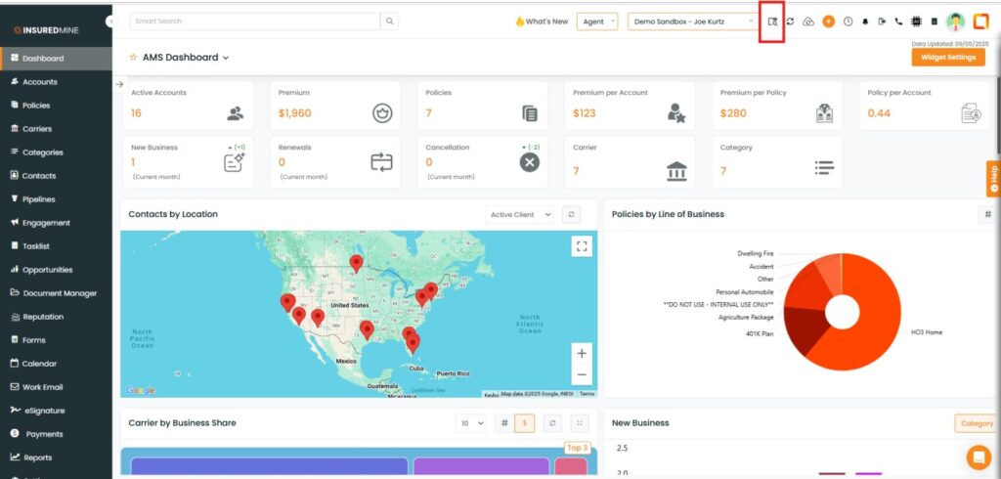Screen dimensions: 1001x479
Task: Open the Agent role dropdown
Action: [x=597, y=22]
